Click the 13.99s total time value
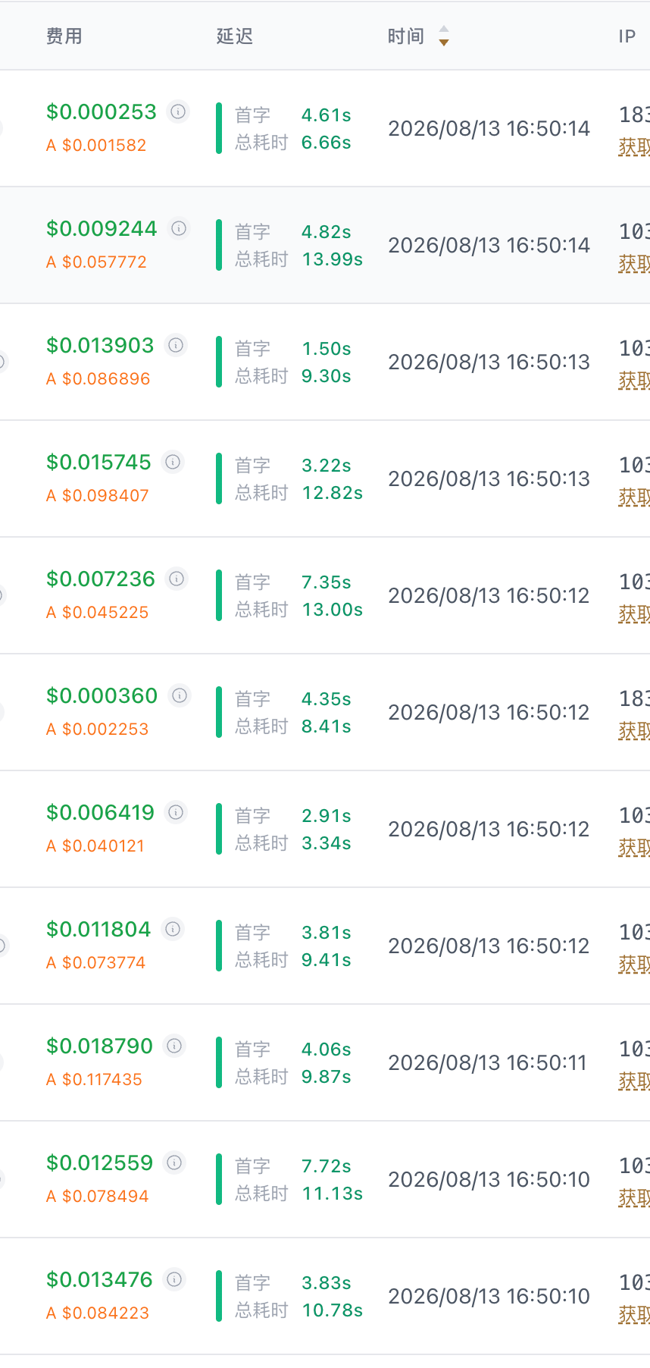 click(x=333, y=259)
